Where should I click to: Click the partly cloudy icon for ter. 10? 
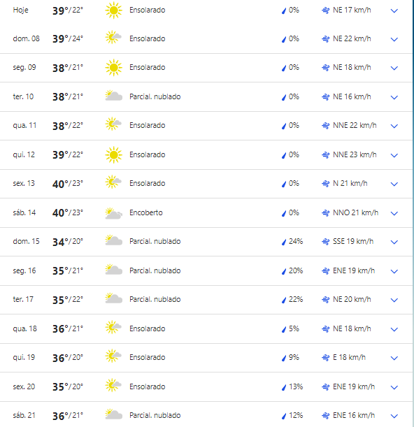(x=113, y=96)
